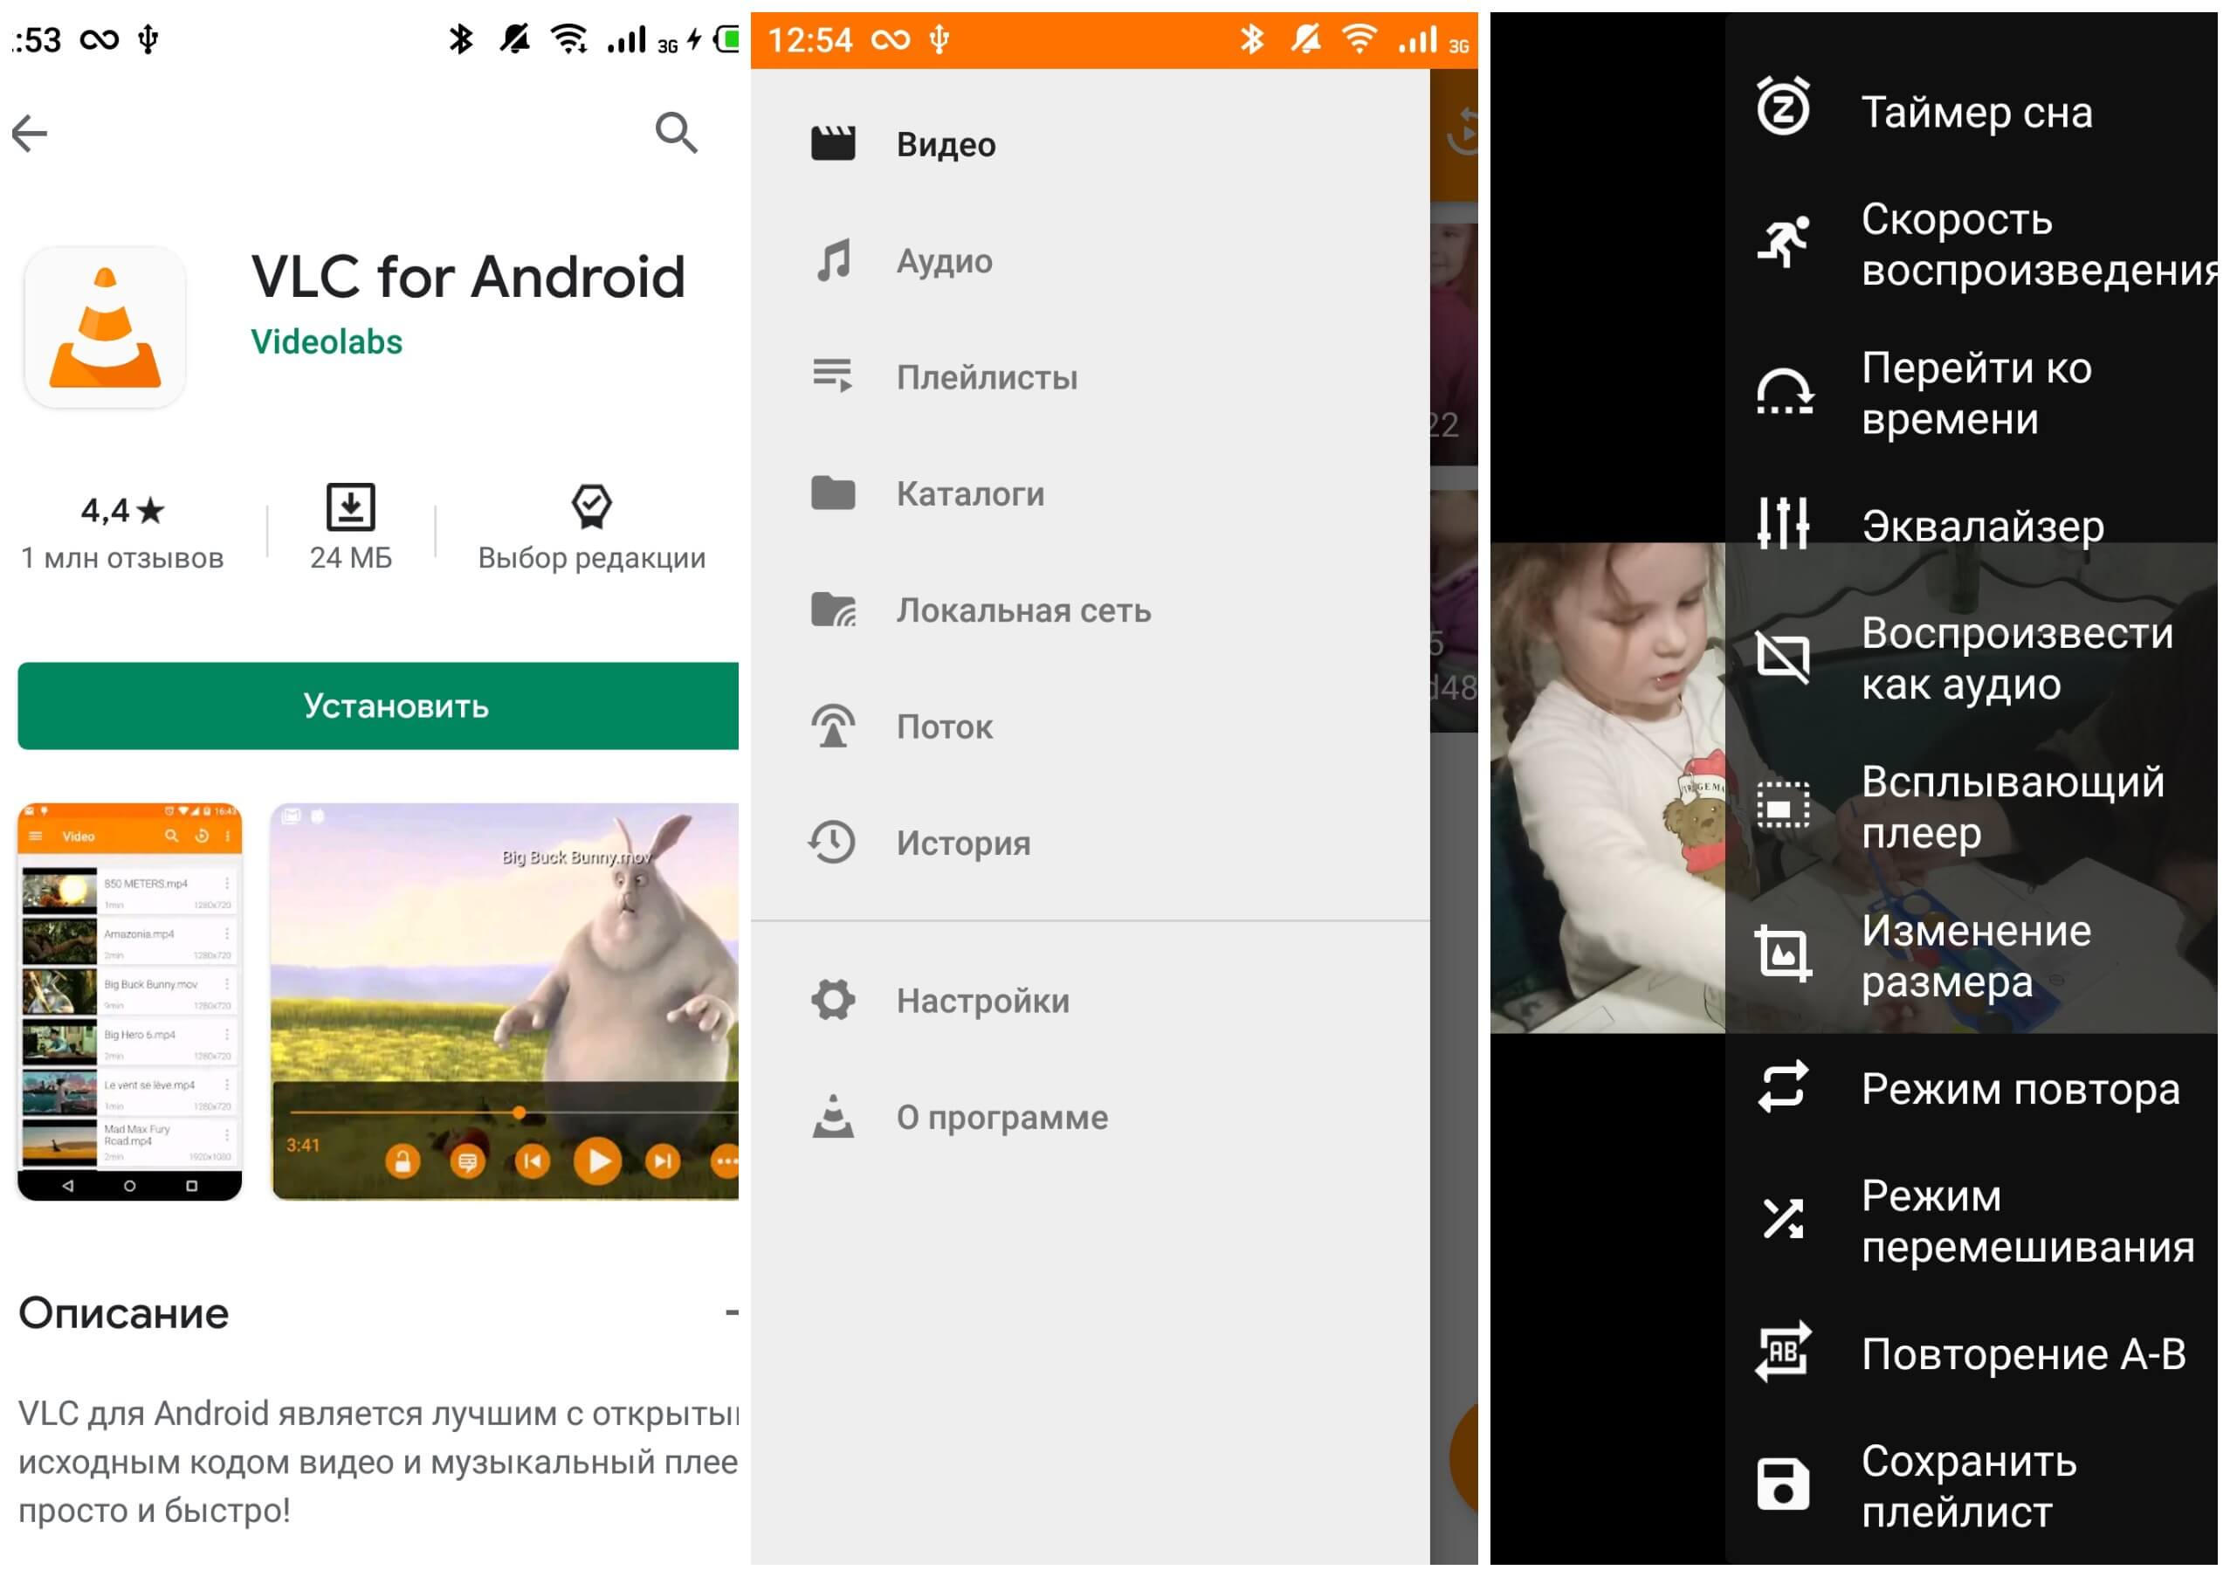Tap the equalizer sliders icon

(1783, 525)
